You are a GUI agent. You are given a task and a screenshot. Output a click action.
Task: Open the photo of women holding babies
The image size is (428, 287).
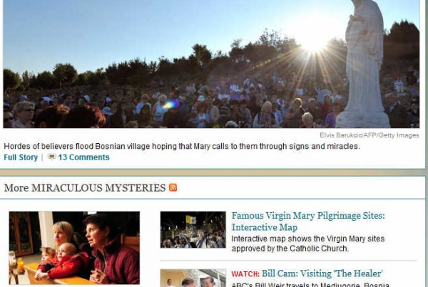[74, 248]
